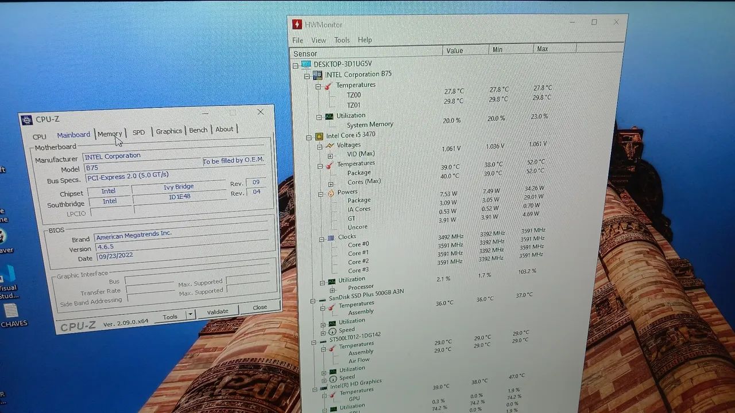Click the Sensor column header
Image resolution: width=735 pixels, height=413 pixels.
pos(366,52)
